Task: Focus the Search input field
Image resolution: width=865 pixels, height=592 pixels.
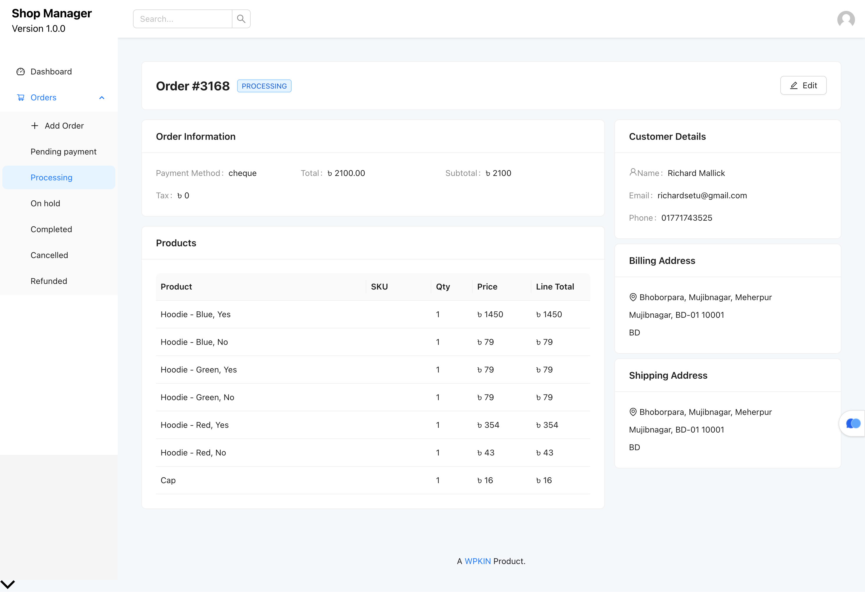Action: tap(182, 19)
